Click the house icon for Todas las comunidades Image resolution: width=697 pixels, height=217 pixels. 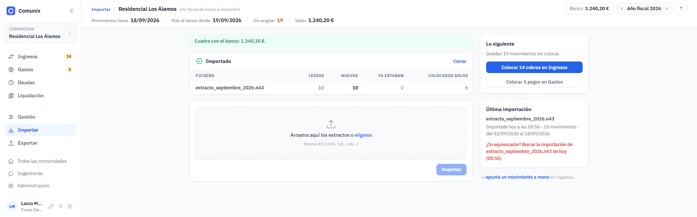coord(11,161)
